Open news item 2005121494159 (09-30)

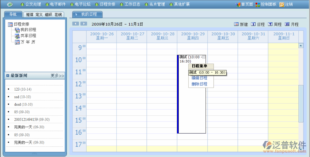pyautogui.click(x=32, y=119)
